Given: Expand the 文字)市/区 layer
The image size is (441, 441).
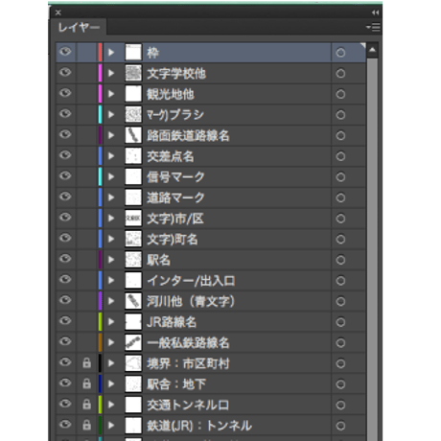Looking at the screenshot, I should click(111, 219).
